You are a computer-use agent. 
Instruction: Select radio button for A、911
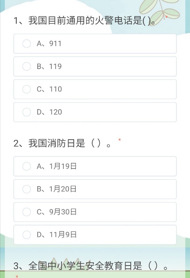tap(26, 44)
